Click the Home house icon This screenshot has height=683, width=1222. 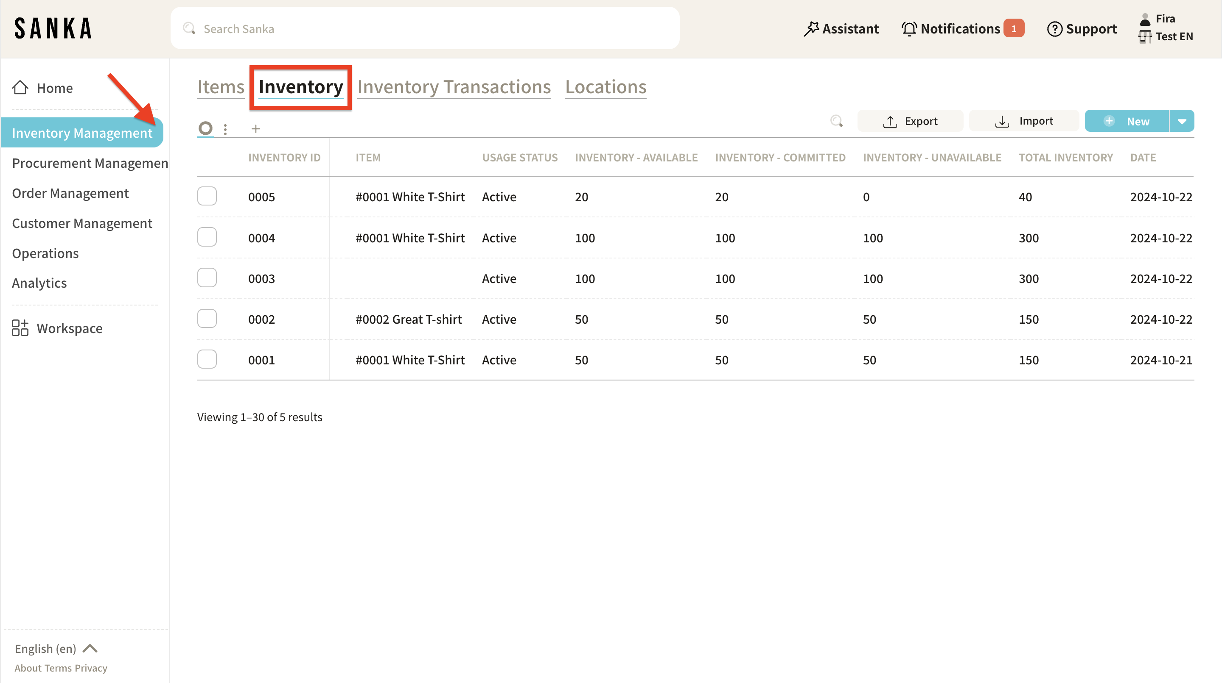point(20,88)
